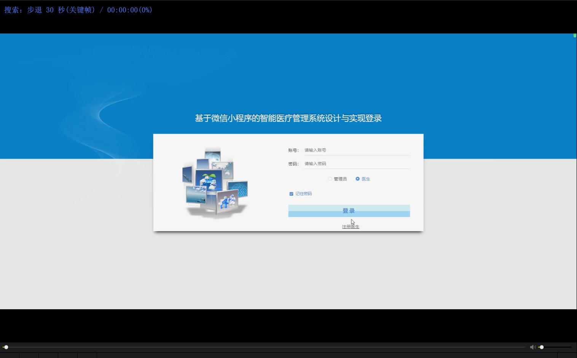Viewport: 577px width, 358px height.
Task: Toggle the 记住密码 checkbox
Action: coord(291,194)
